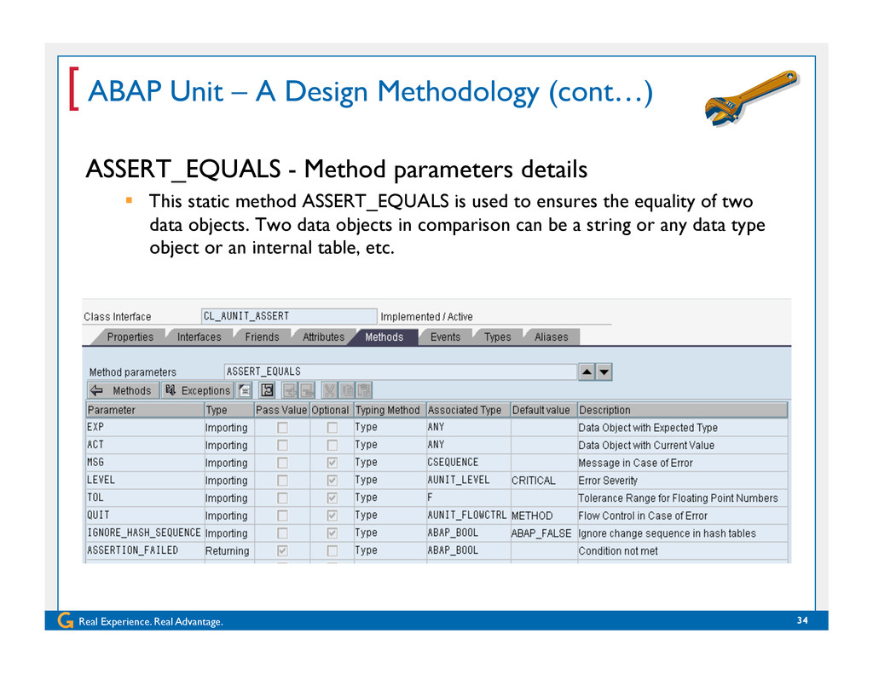Toggle Pass Value checkbox for ACT
The height and width of the screenshot is (674, 873).
pyautogui.click(x=283, y=446)
